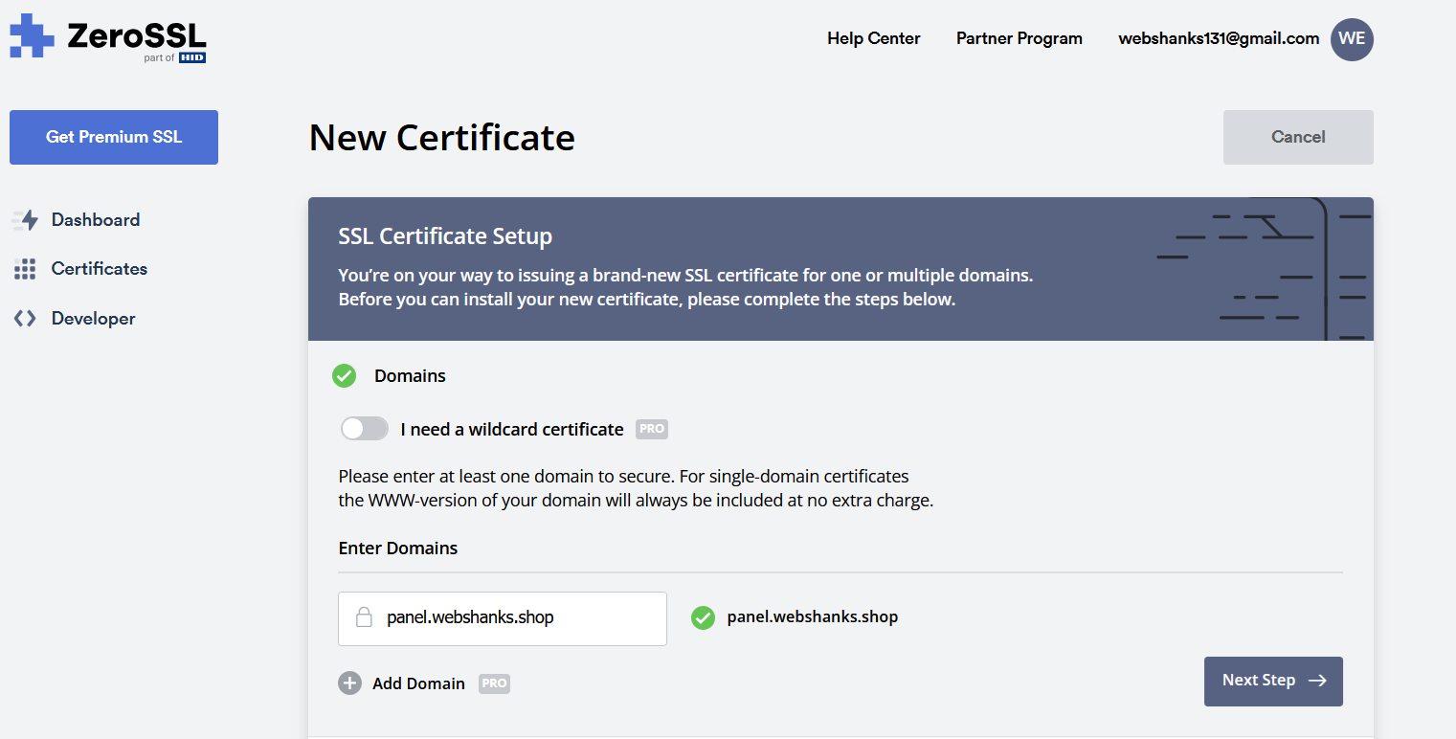Screen dimensions: 1456x739
Task: Click the Dashboard lightning bolt icon
Action: pyautogui.click(x=25, y=220)
